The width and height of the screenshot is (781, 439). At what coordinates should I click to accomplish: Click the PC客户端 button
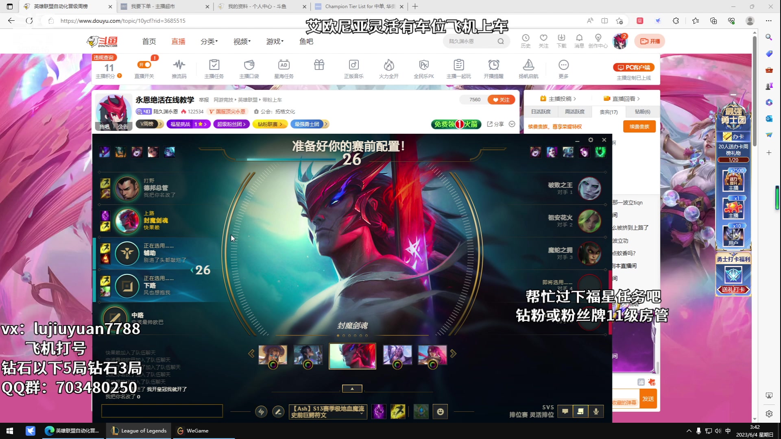(634, 67)
